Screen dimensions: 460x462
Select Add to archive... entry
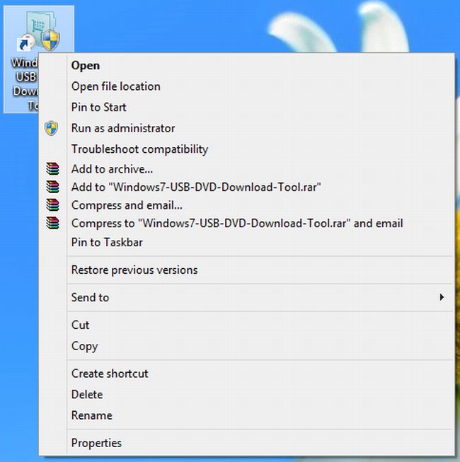(x=246, y=169)
